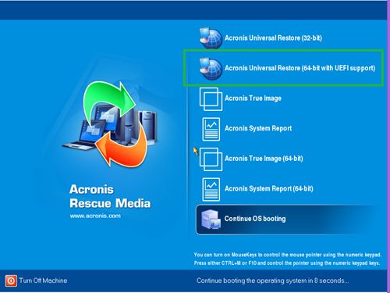Click the Universal Restore 64-bit UEFI globe icon
Image resolution: width=390 pixels, height=293 pixels.
pos(211,68)
